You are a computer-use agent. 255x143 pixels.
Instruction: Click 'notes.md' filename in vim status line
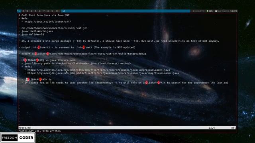point(24,128)
